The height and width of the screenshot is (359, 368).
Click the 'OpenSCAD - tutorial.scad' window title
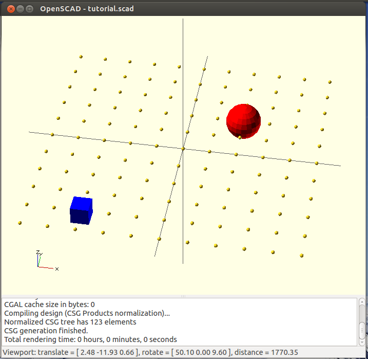87,9
